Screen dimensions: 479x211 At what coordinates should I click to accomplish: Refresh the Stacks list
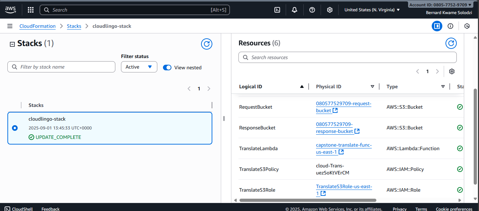[207, 44]
